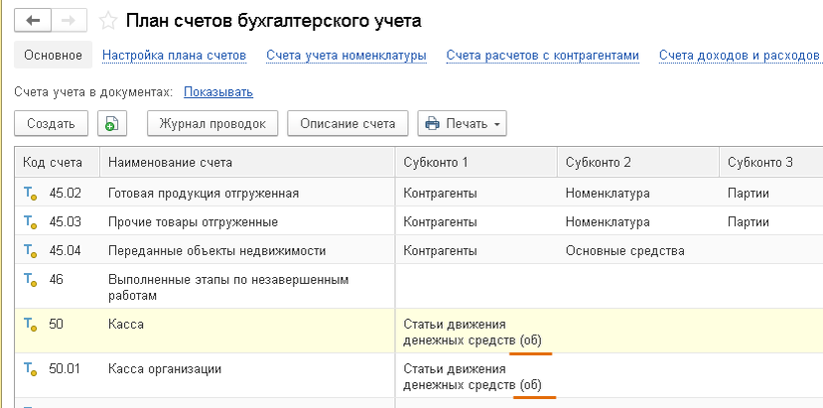This screenshot has width=823, height=408.
Task: Click Основные средства cell in row 45.04
Action: point(625,251)
